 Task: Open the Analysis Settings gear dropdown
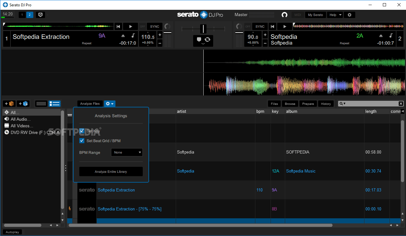109,103
